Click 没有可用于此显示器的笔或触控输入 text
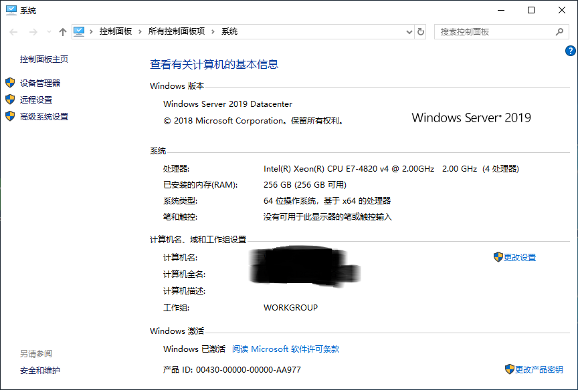This screenshot has width=578, height=390. [328, 217]
